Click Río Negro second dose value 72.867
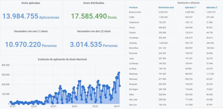The width and height of the screenshot is (223, 109). click(209, 89)
